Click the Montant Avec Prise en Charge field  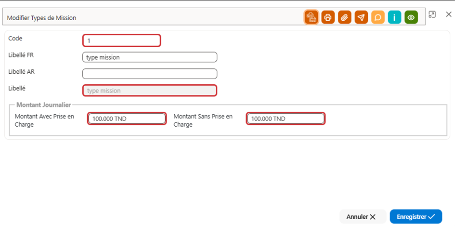point(127,119)
